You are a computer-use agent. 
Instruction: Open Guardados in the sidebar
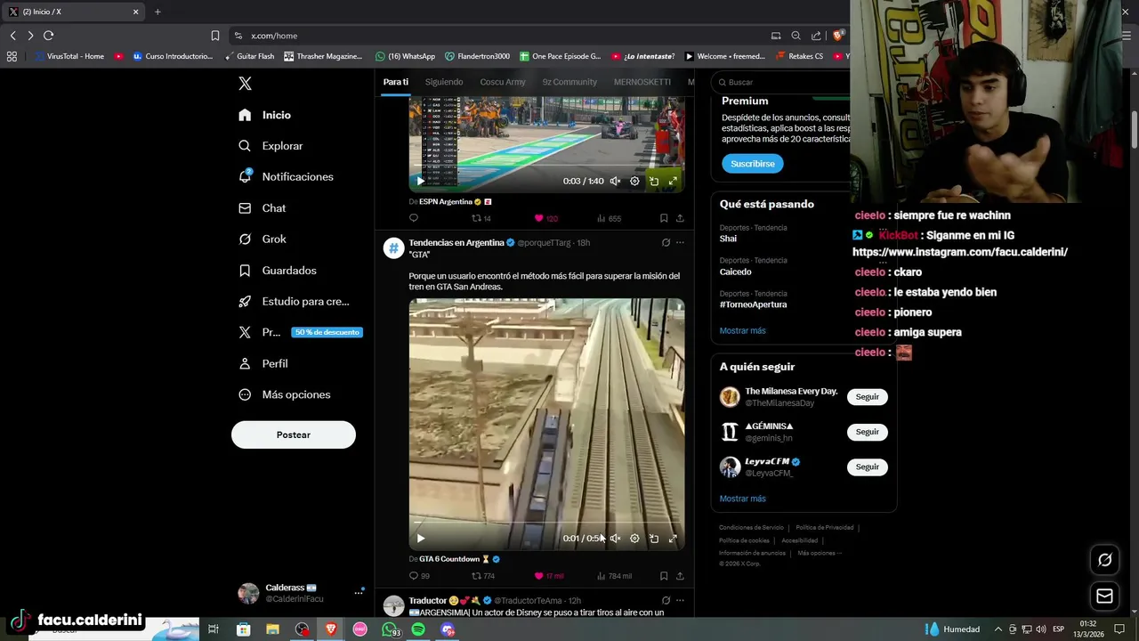(277, 270)
